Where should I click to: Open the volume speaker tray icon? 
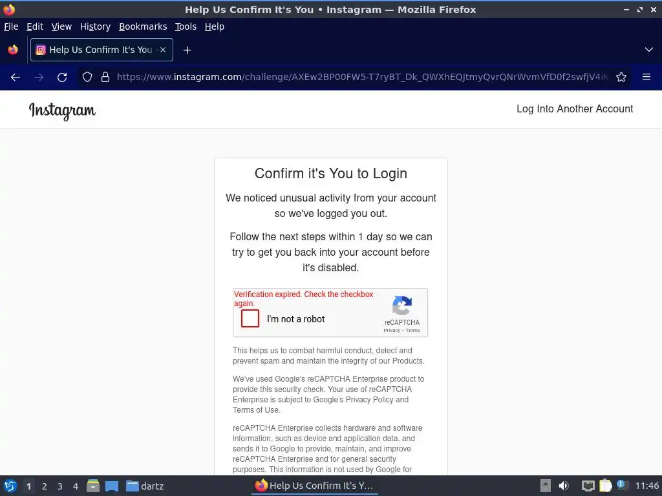pos(563,486)
